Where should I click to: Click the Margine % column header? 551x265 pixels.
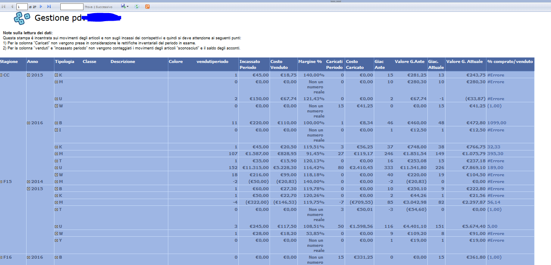pyautogui.click(x=310, y=62)
